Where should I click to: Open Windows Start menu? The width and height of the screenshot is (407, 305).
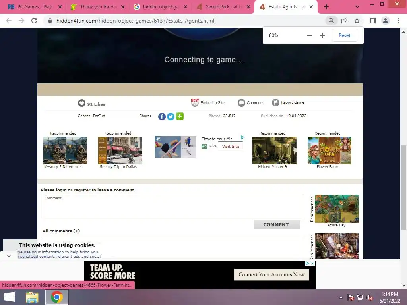10,297
